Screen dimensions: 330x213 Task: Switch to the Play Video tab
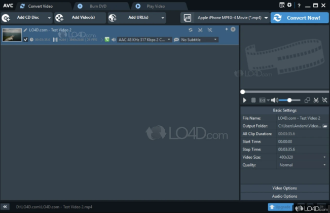pyautogui.click(x=156, y=6)
